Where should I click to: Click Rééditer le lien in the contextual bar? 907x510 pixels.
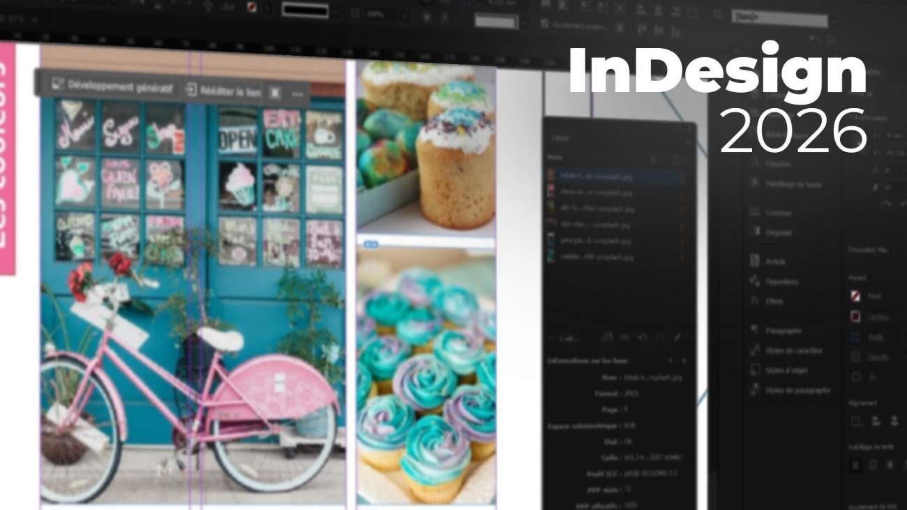point(223,92)
